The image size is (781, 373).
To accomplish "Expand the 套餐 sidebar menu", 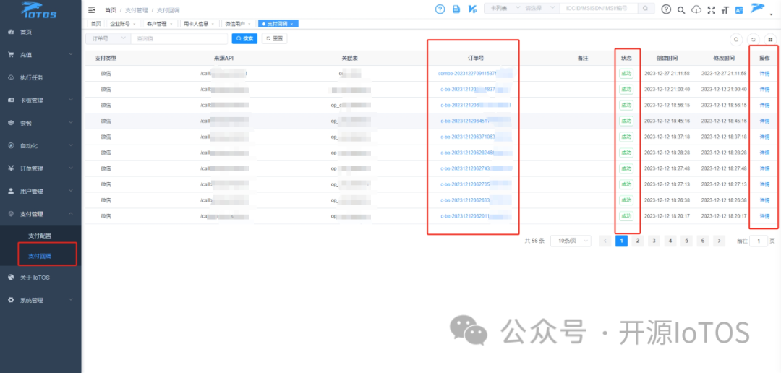I will (40, 123).
